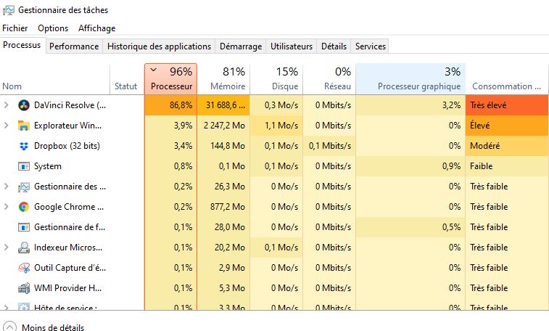
Task: Sort processes by Nom column header
Action: point(12,86)
